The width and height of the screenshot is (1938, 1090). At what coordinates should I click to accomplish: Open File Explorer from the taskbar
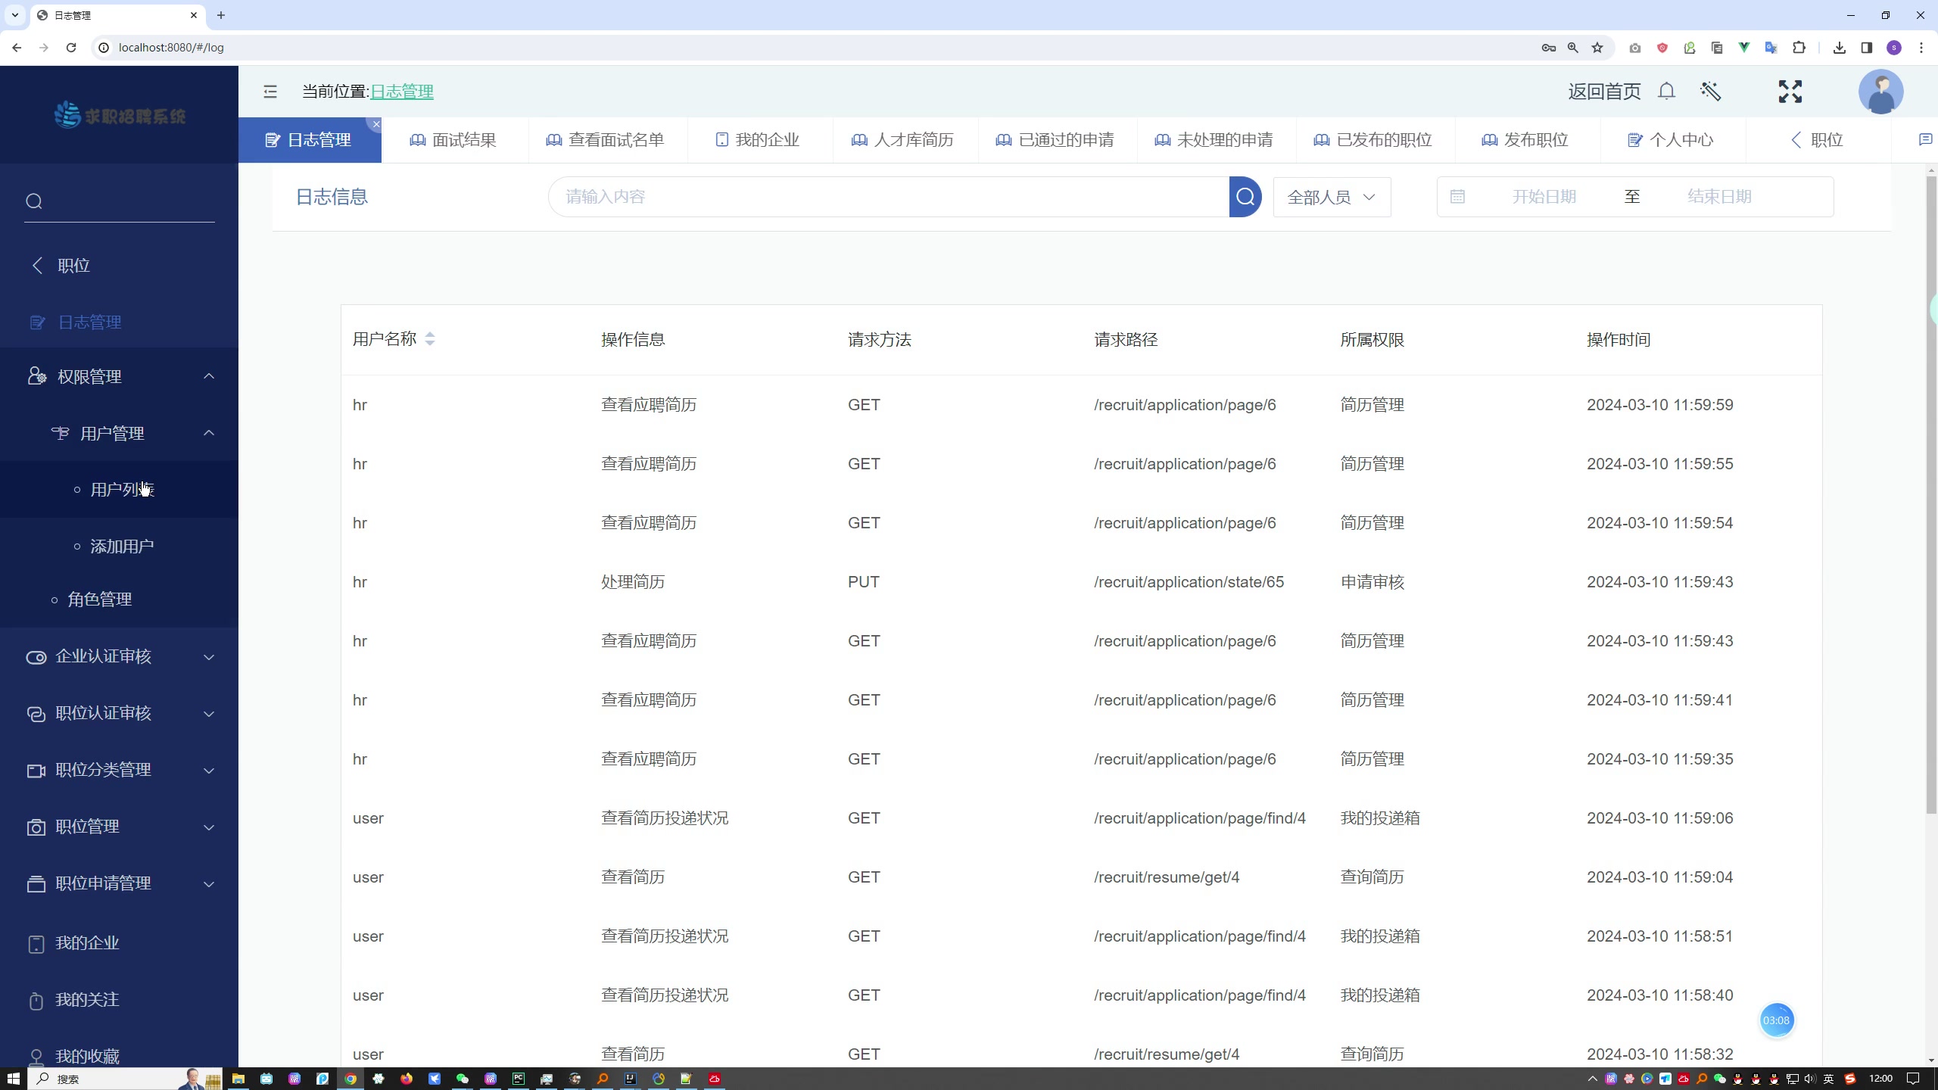(x=238, y=1079)
